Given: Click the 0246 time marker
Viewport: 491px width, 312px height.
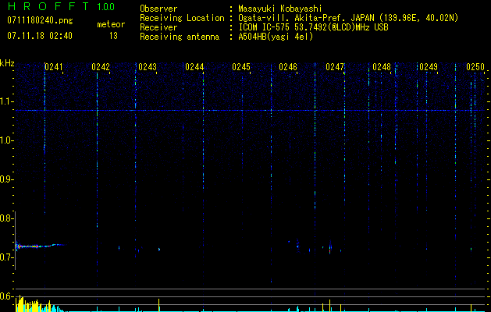Looking at the screenshot, I should click(x=288, y=67).
